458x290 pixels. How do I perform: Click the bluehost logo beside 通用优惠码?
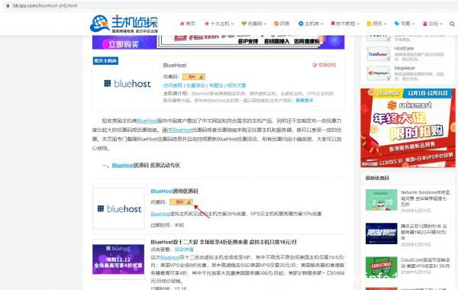click(x=118, y=208)
